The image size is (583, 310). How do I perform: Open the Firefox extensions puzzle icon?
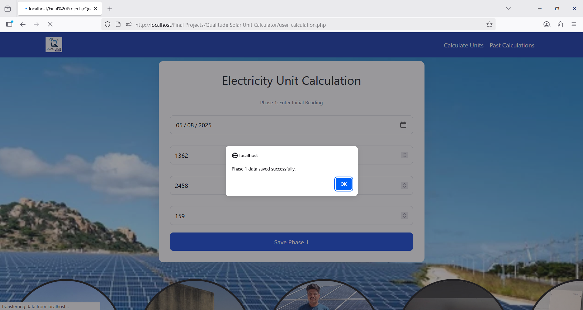tap(560, 24)
